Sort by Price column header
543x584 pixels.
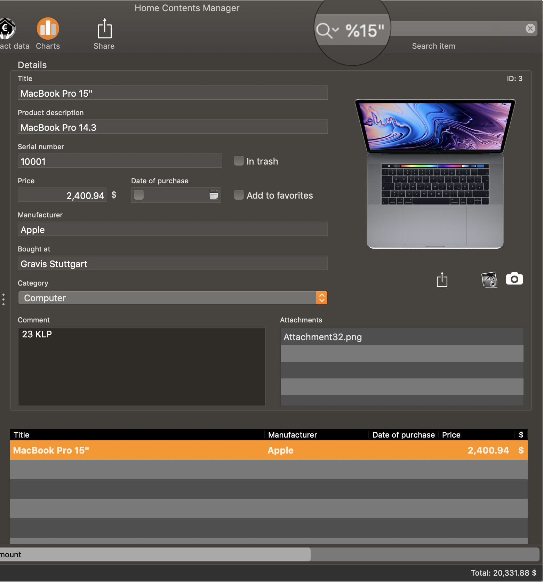[476, 435]
